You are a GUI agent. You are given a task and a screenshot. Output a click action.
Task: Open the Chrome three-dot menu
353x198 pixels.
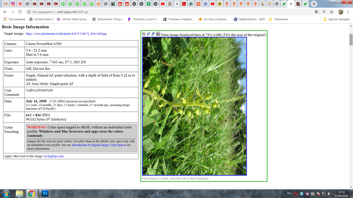tap(348, 12)
